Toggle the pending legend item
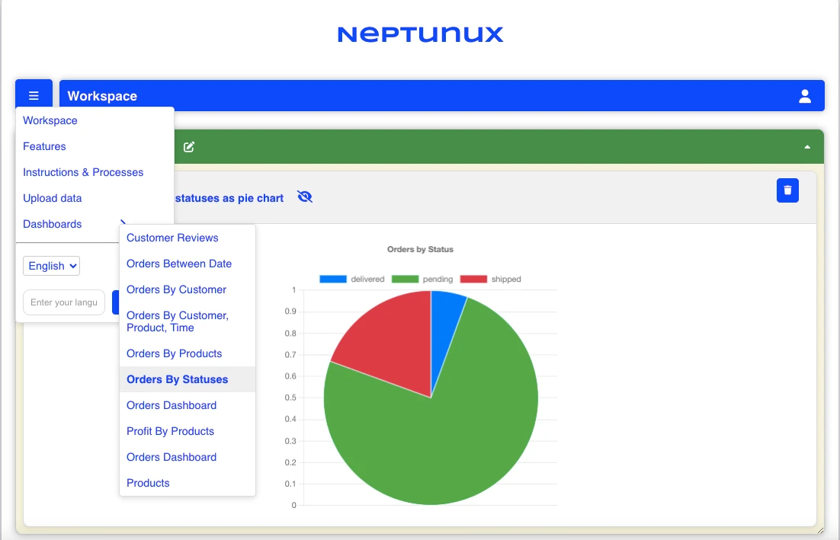 (422, 280)
